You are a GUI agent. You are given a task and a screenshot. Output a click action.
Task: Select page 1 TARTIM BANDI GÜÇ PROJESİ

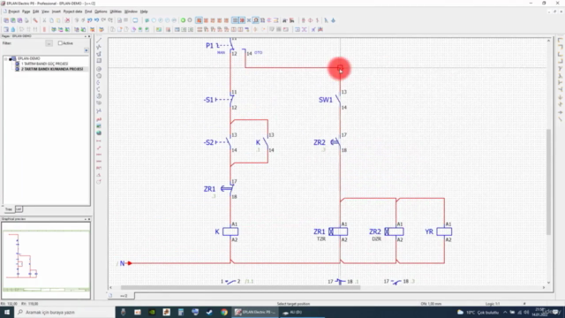[44, 64]
